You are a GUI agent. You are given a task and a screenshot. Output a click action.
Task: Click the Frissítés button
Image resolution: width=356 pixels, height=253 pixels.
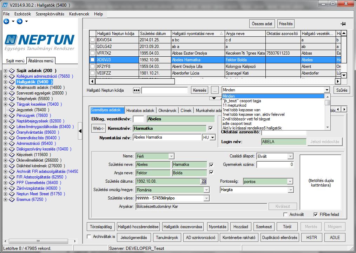pyautogui.click(x=286, y=24)
